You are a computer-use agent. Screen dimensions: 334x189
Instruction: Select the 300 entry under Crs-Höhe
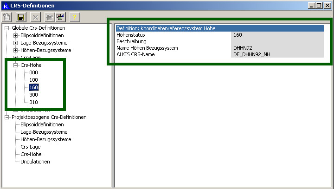[x=33, y=95]
